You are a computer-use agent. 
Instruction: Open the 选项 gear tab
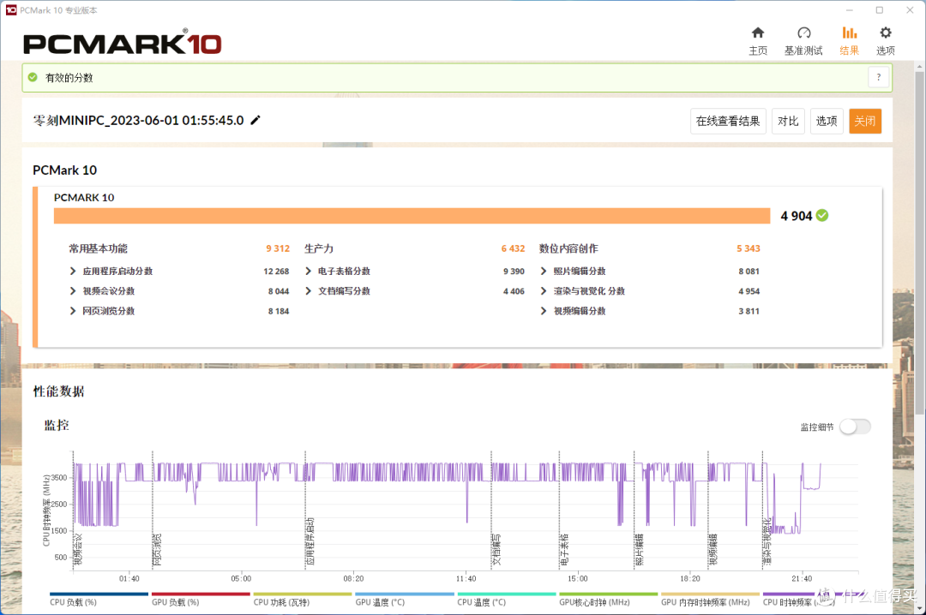pos(885,41)
